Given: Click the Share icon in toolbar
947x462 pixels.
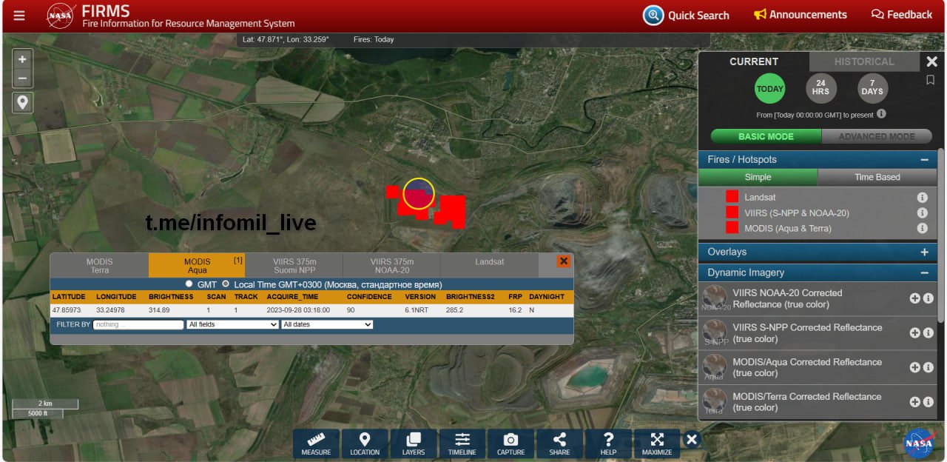Looking at the screenshot, I should (559, 443).
